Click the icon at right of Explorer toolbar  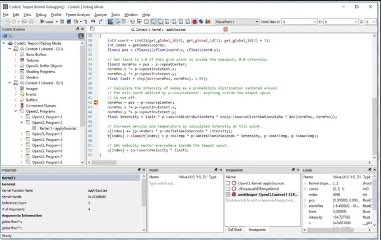point(81,36)
